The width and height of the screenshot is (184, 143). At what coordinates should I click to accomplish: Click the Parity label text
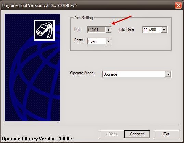(79, 40)
